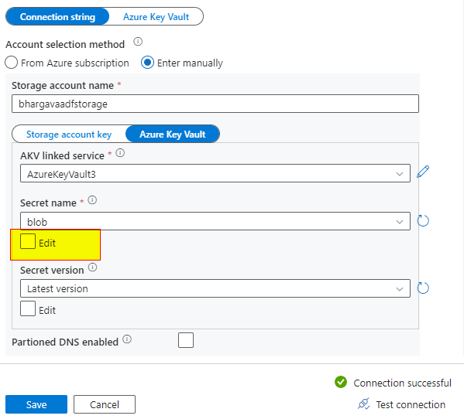Click the Save button
This screenshot has width=464, height=419.
36,404
